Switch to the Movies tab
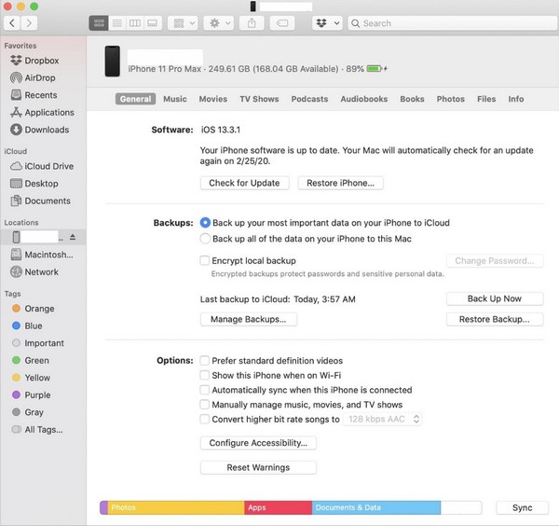 213,99
